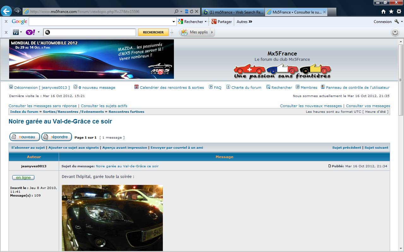Open the browser Tools gear icon
Screen dimensions: 404x252
tap(399, 12)
